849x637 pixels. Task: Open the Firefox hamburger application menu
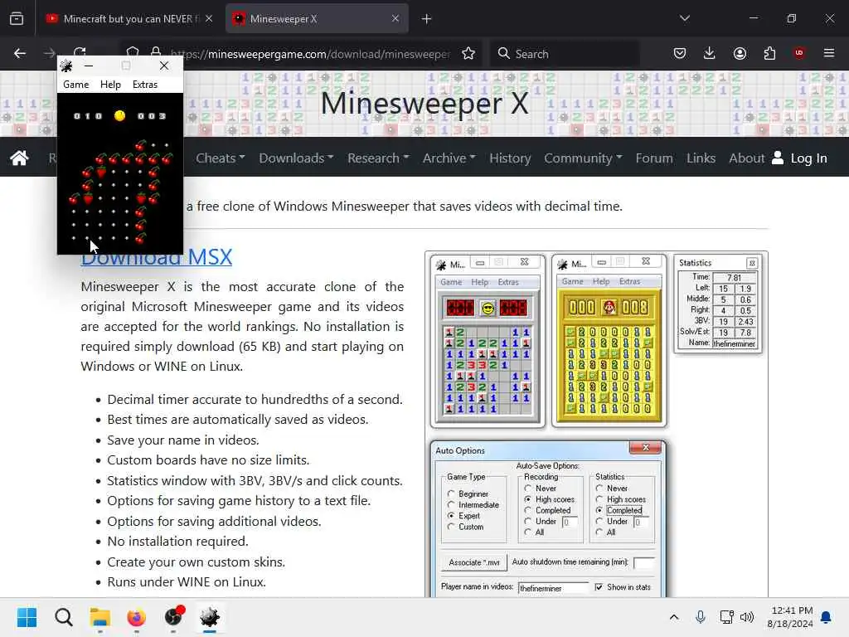(829, 53)
